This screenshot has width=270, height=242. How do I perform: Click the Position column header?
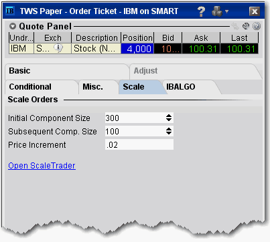click(137, 37)
